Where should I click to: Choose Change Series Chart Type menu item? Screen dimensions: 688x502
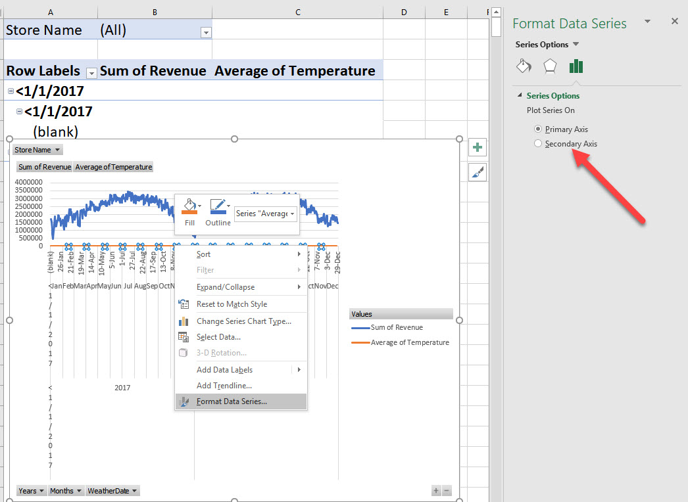pos(243,321)
